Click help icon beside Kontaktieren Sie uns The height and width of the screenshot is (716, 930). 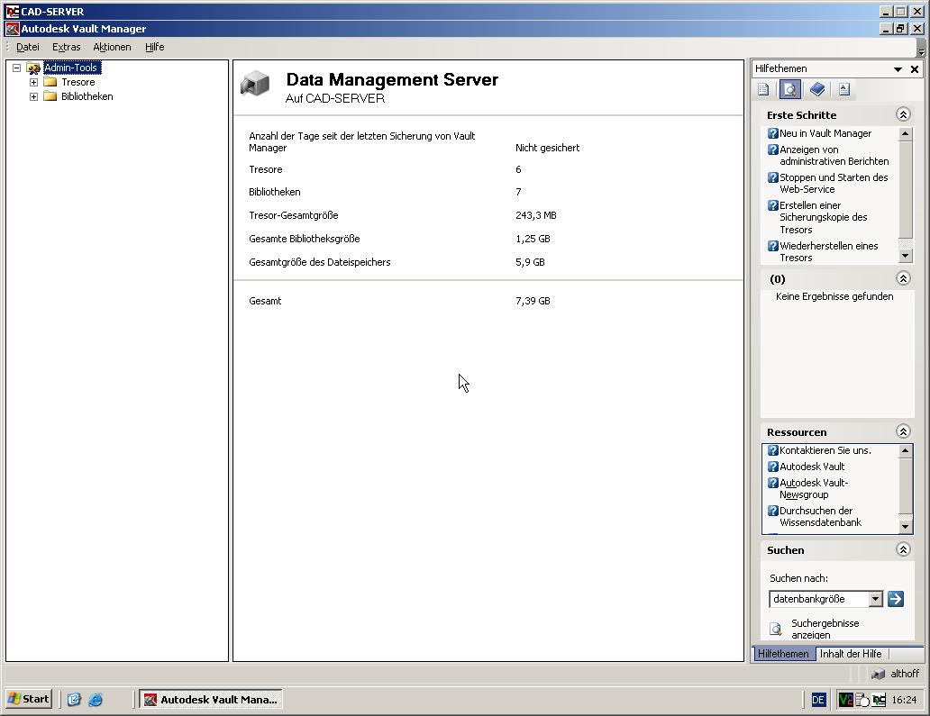pyautogui.click(x=773, y=450)
